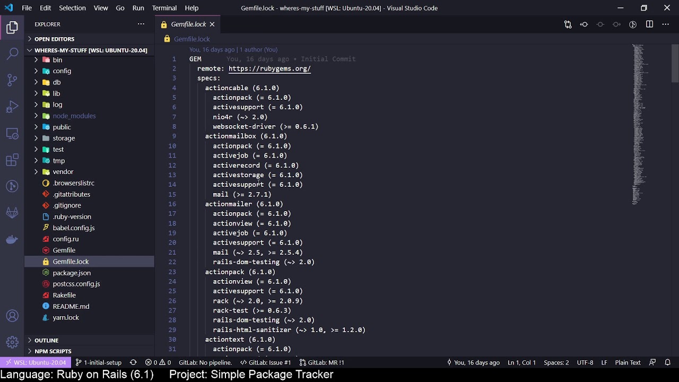Click the editor vertical scrollbar thumb
679x382 pixels.
pyautogui.click(x=675, y=63)
